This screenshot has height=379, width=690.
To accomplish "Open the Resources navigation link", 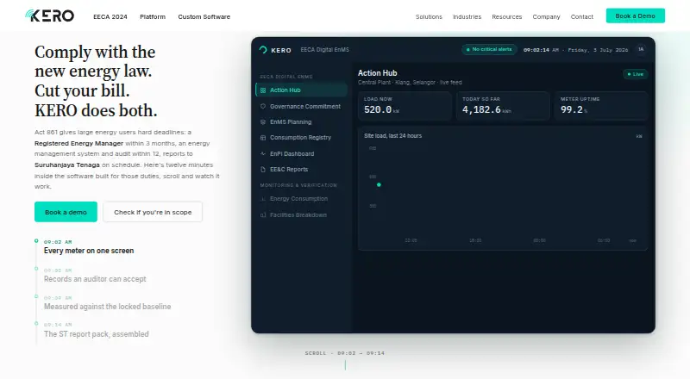I will pyautogui.click(x=506, y=16).
